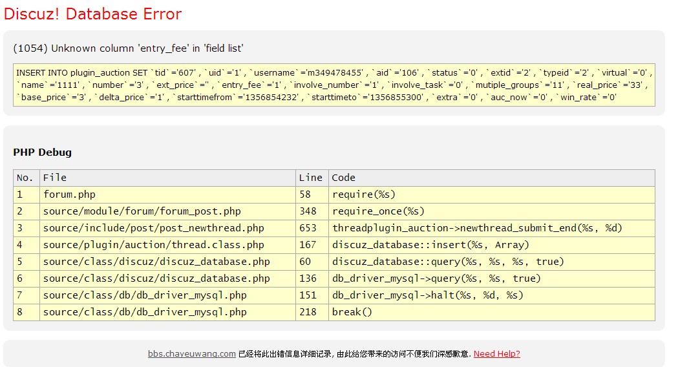Select the Unknown column 'entry_fee' error message
Image resolution: width=689 pixels, height=367 pixels.
pyautogui.click(x=129, y=48)
